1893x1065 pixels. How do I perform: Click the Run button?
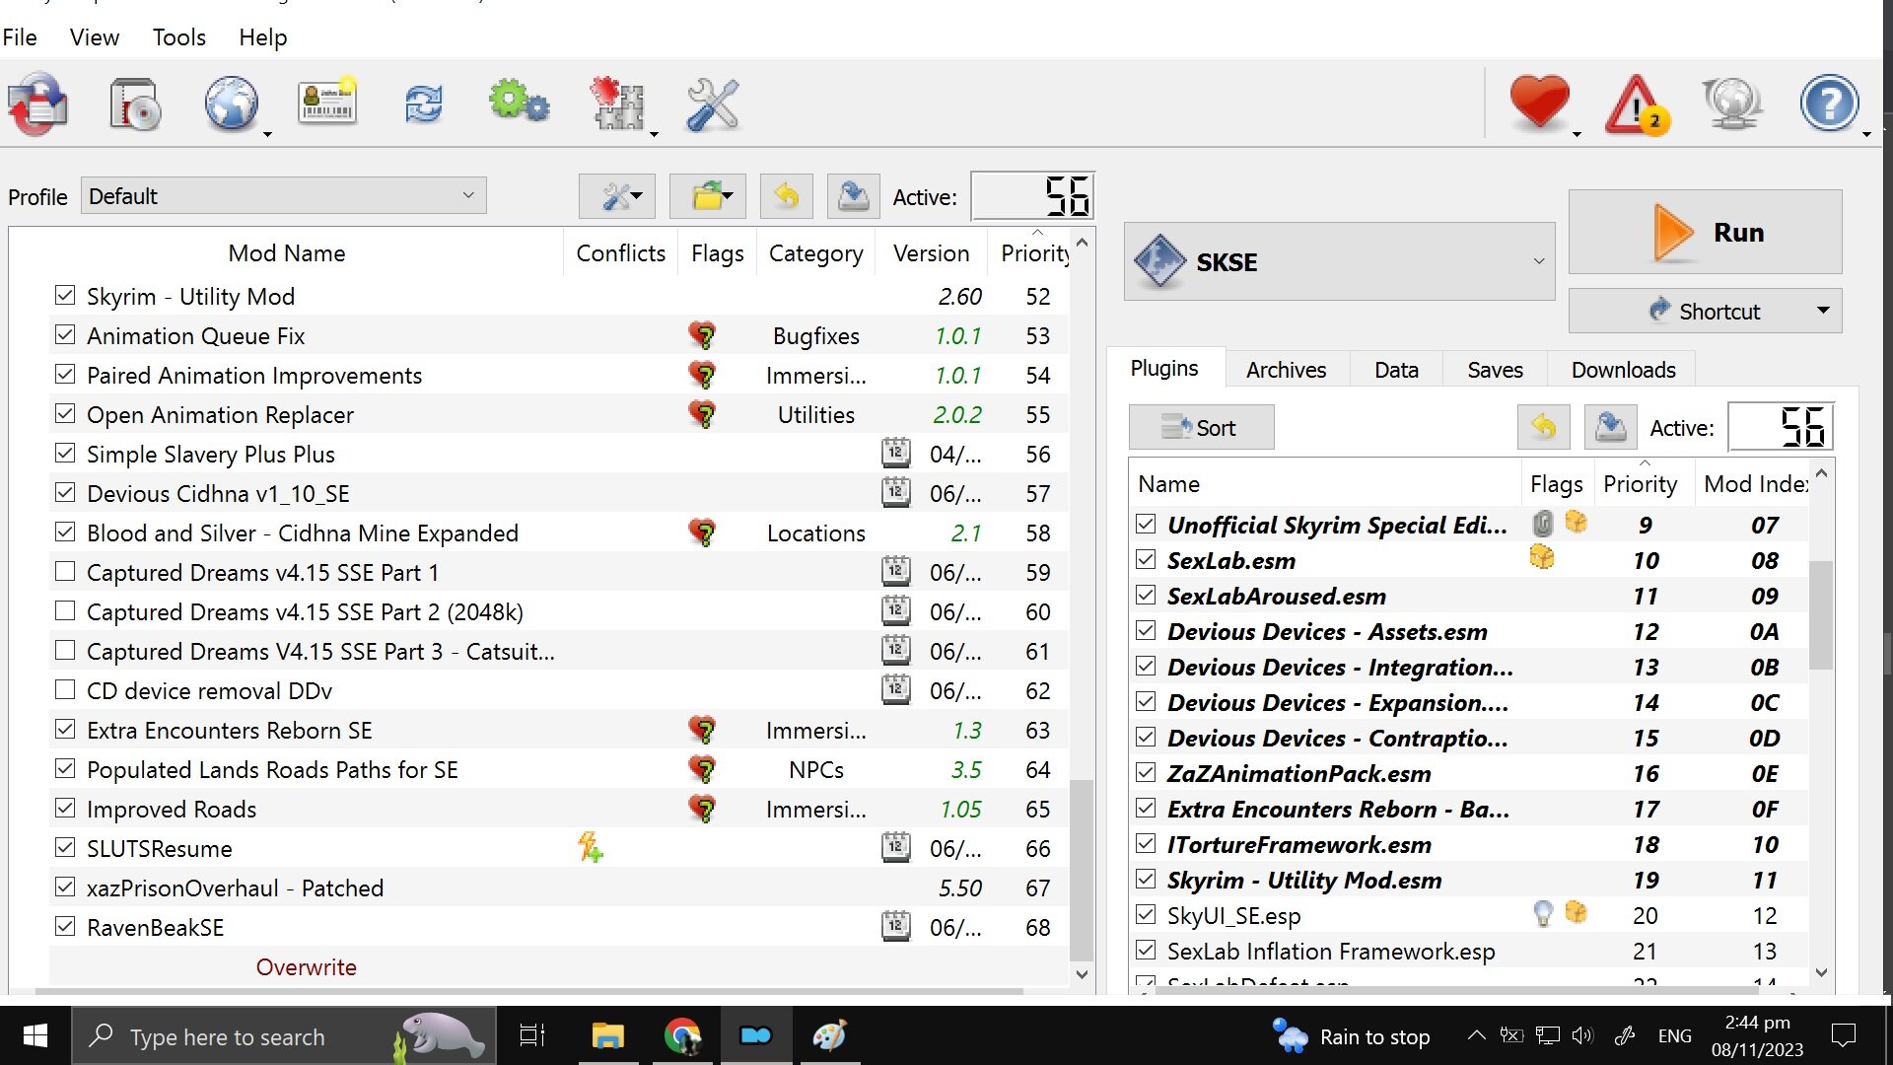[1705, 232]
